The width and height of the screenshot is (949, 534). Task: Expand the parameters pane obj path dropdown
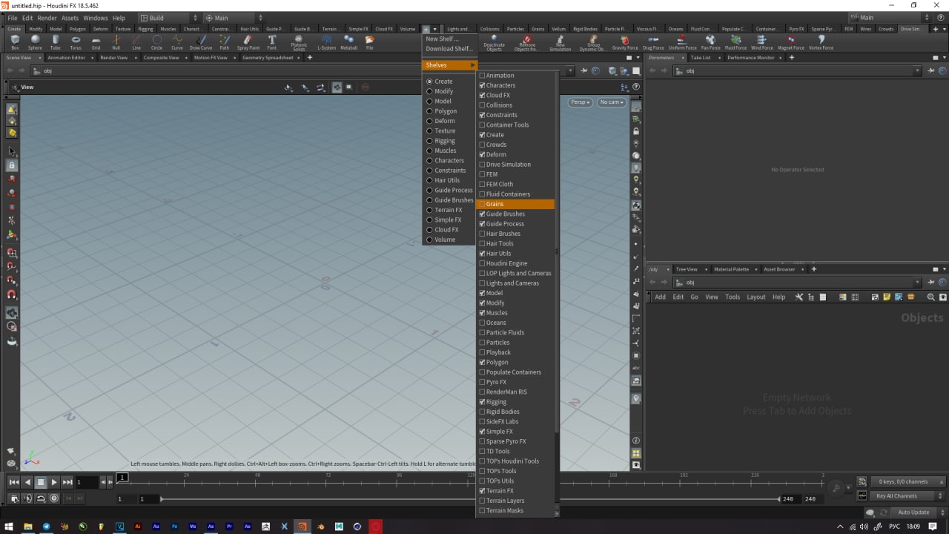coord(918,71)
